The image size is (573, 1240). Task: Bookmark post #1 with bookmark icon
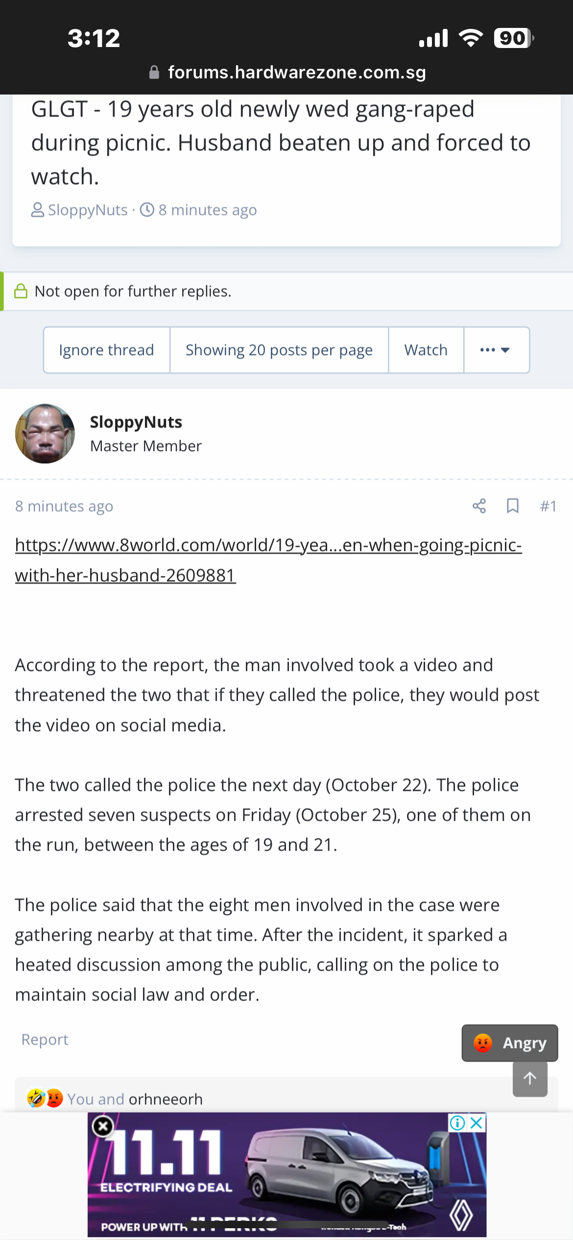pyautogui.click(x=512, y=506)
